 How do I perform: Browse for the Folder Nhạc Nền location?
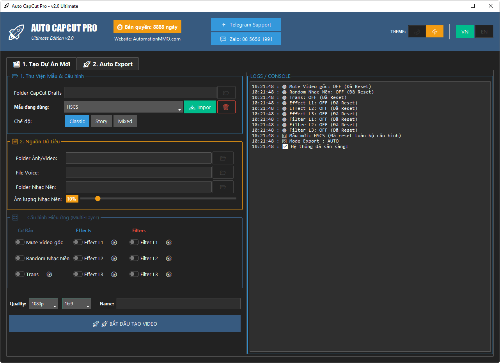[223, 187]
